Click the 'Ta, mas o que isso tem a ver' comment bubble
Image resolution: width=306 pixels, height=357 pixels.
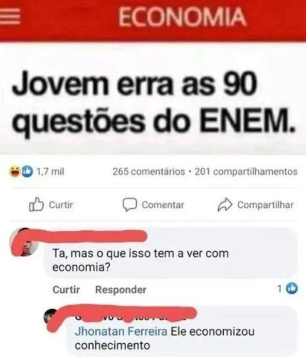pos(171,254)
